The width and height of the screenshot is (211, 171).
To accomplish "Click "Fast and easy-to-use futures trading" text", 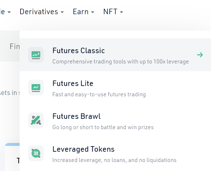I will [99, 94].
